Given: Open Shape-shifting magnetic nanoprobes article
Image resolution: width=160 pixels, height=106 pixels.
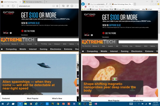Looking at the screenshot, I should [x=110, y=87].
